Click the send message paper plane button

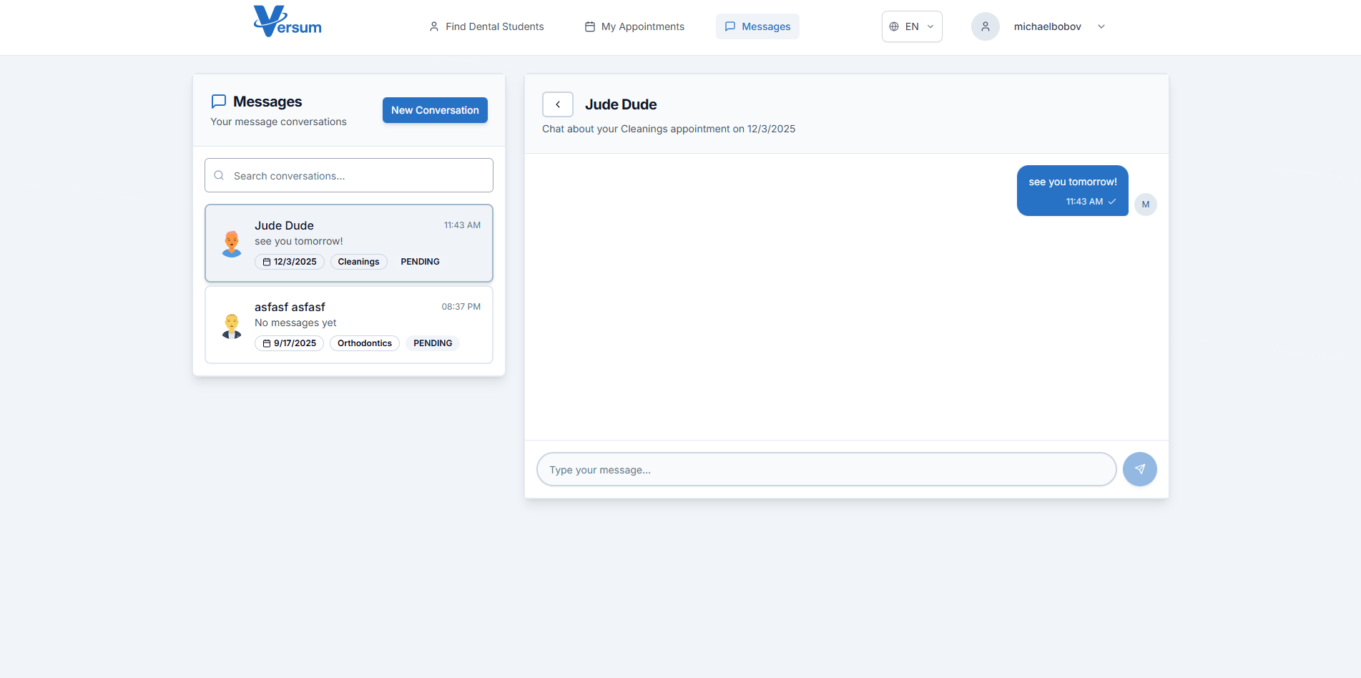[1140, 469]
